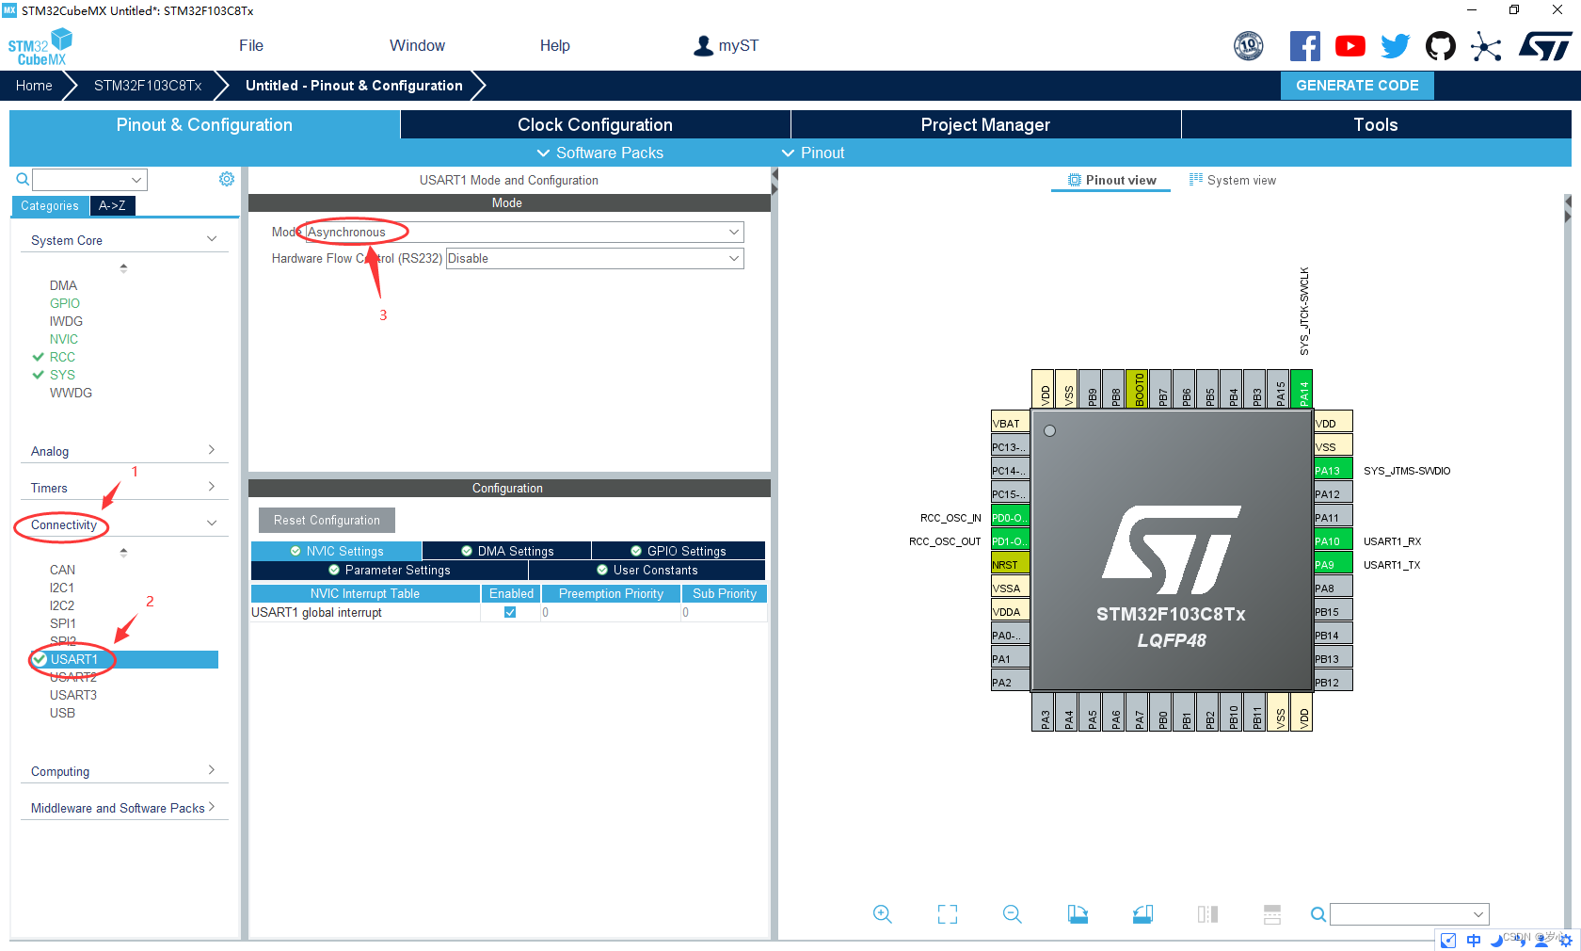
Task: Open the pin search combo box
Action: pyautogui.click(x=1409, y=914)
